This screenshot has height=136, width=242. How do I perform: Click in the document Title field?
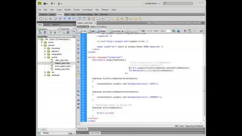pos(158,31)
